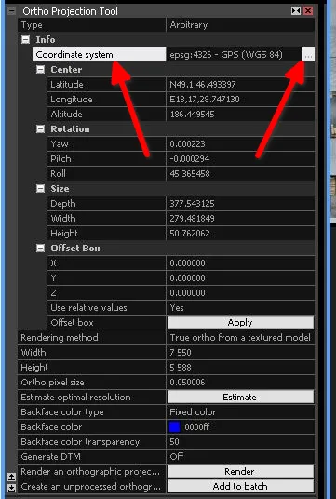
Task: Open the Rendering method dropdown
Action: (240, 338)
